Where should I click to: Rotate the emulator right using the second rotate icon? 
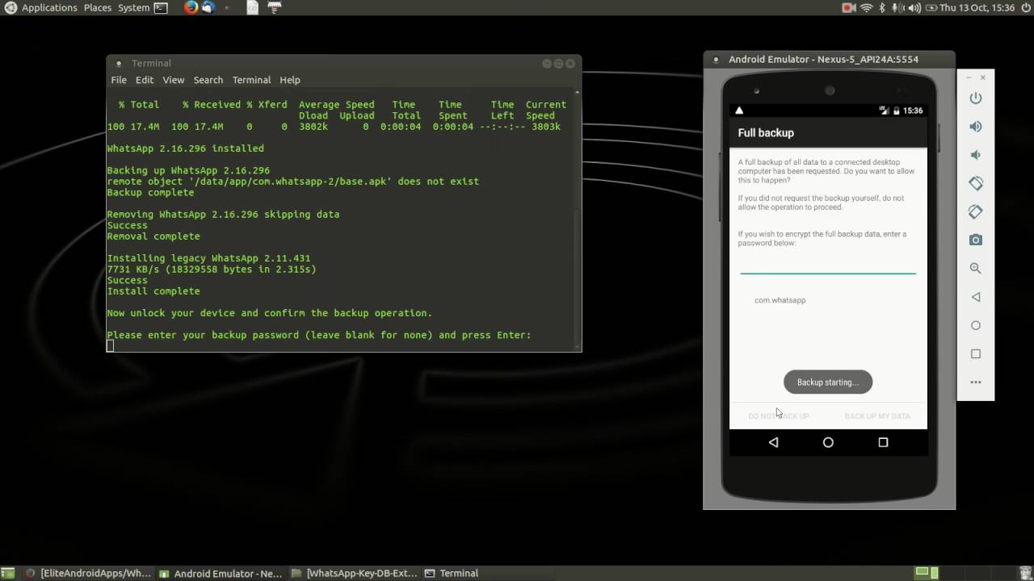(976, 211)
